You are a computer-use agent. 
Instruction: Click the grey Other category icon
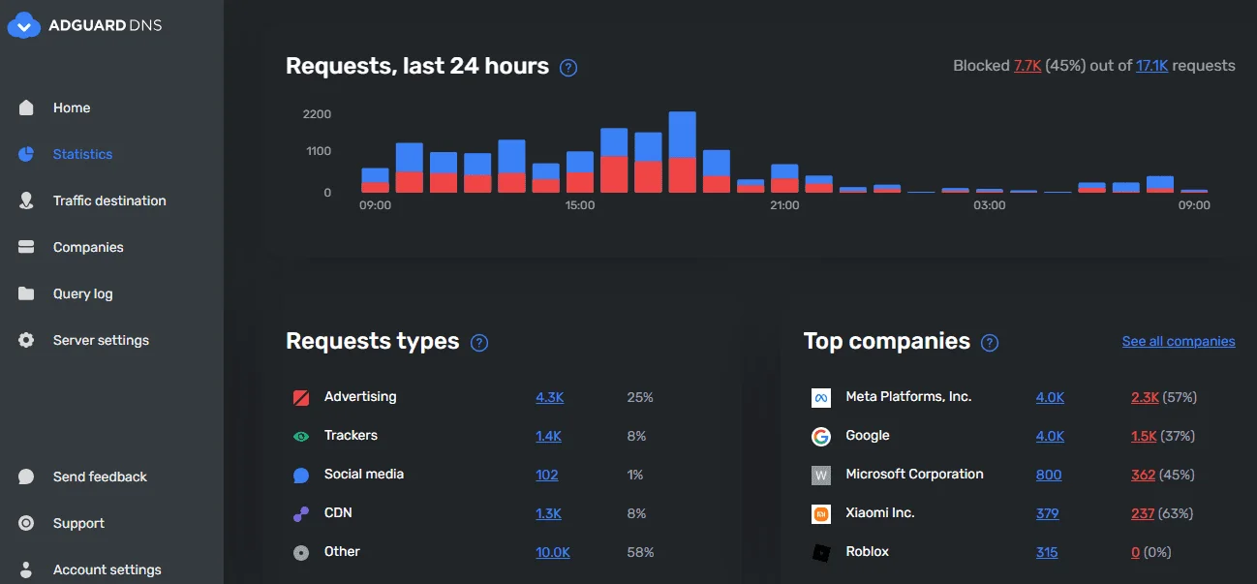(x=301, y=552)
